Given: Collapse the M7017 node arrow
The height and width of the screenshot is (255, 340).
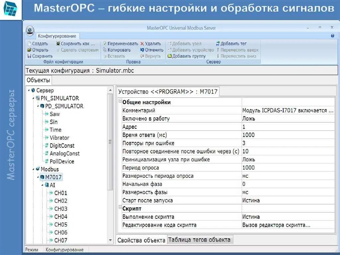Looking at the screenshot, I should pyautogui.click(x=38, y=177).
